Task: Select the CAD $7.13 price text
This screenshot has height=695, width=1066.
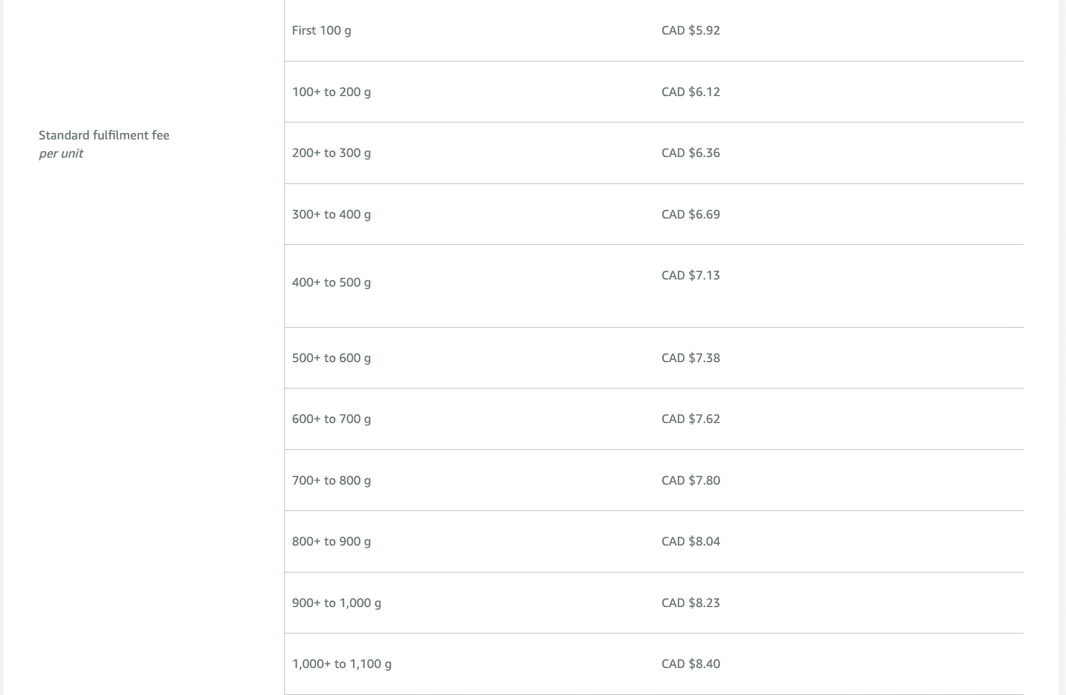Action: [x=690, y=275]
